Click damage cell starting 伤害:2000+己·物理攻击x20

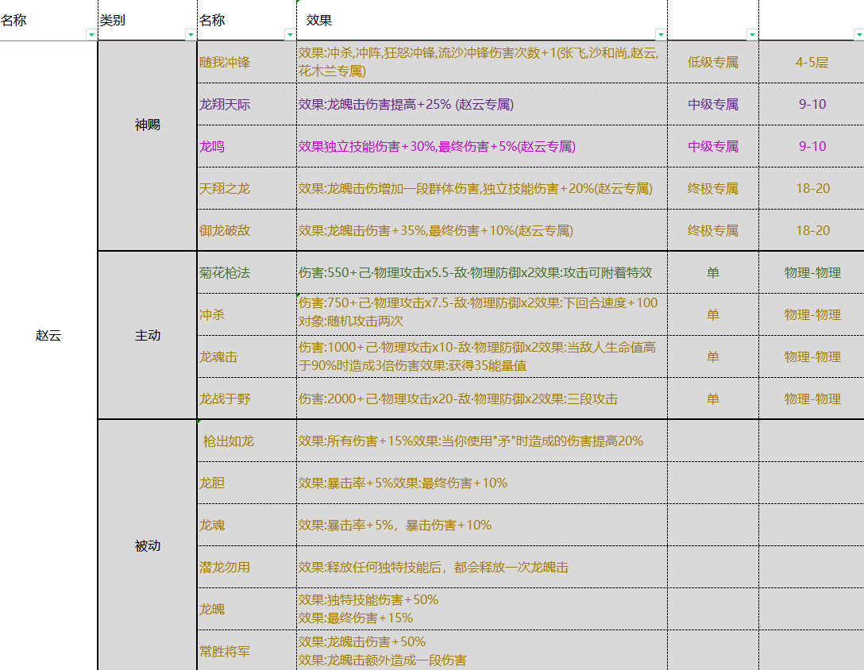(x=481, y=399)
